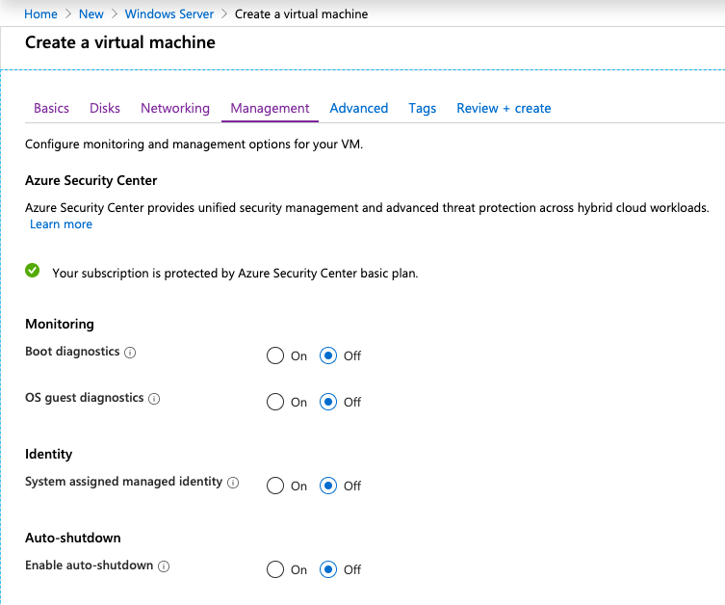Click info icon for System assigned managed identity
The height and width of the screenshot is (605, 725).
(x=233, y=483)
